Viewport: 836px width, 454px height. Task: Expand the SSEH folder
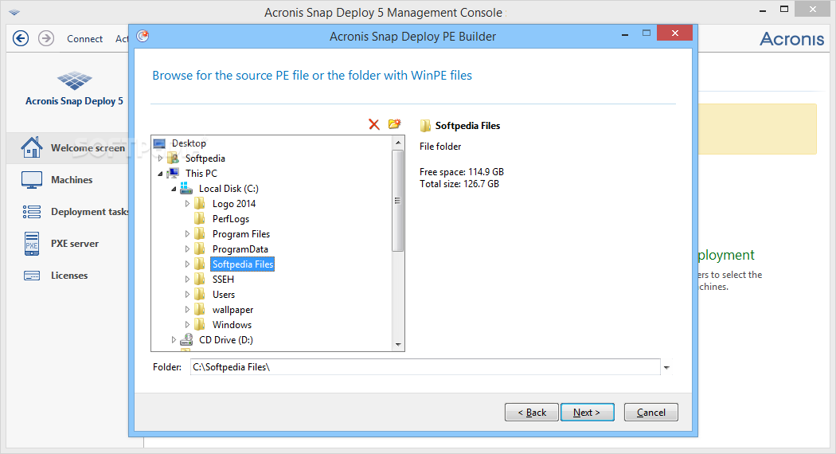pyautogui.click(x=187, y=280)
